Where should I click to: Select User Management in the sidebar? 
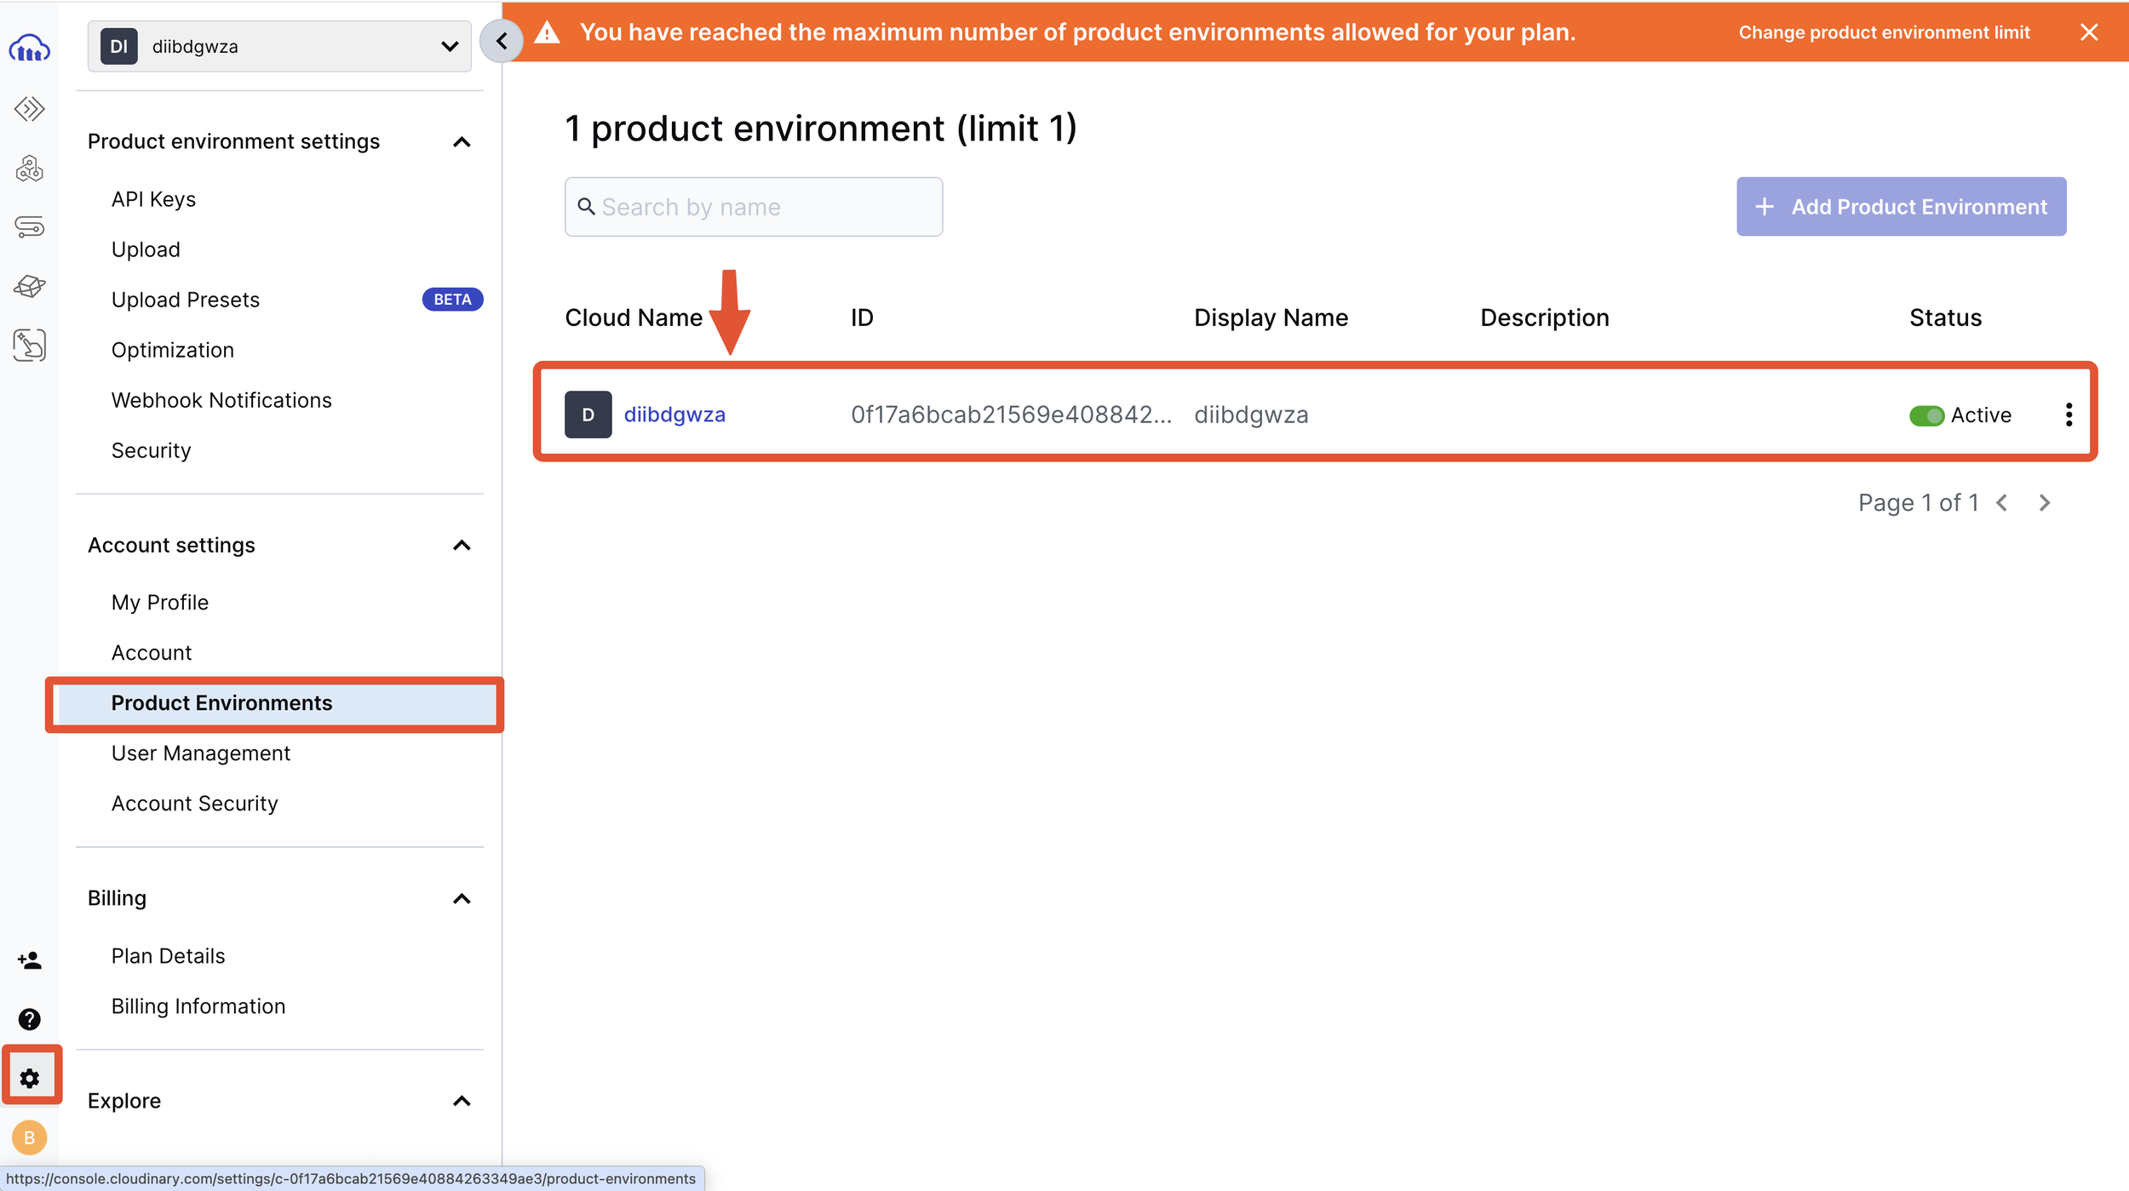(200, 753)
